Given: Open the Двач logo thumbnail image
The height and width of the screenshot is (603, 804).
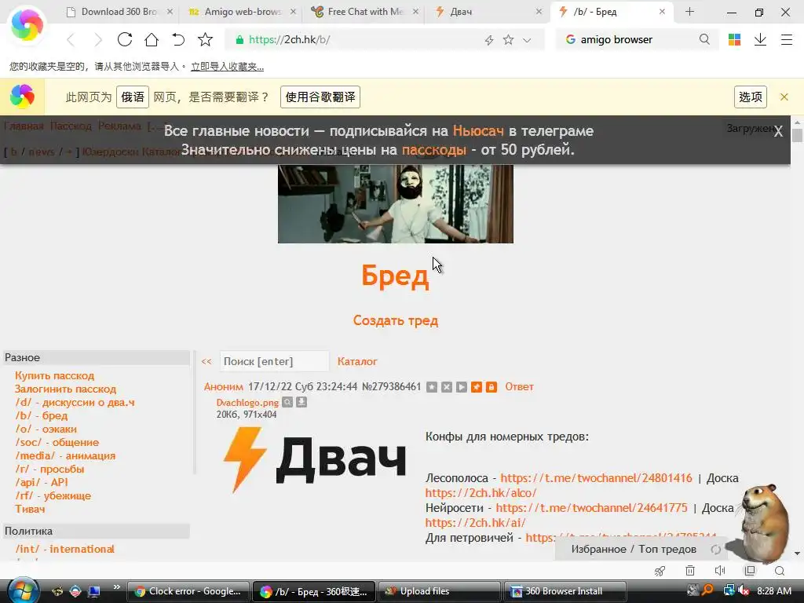Looking at the screenshot, I should point(314,460).
